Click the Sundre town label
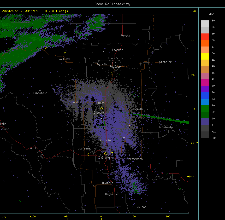Image resolution: width=225 pixels, height=220 pixels. (x=76, y=102)
